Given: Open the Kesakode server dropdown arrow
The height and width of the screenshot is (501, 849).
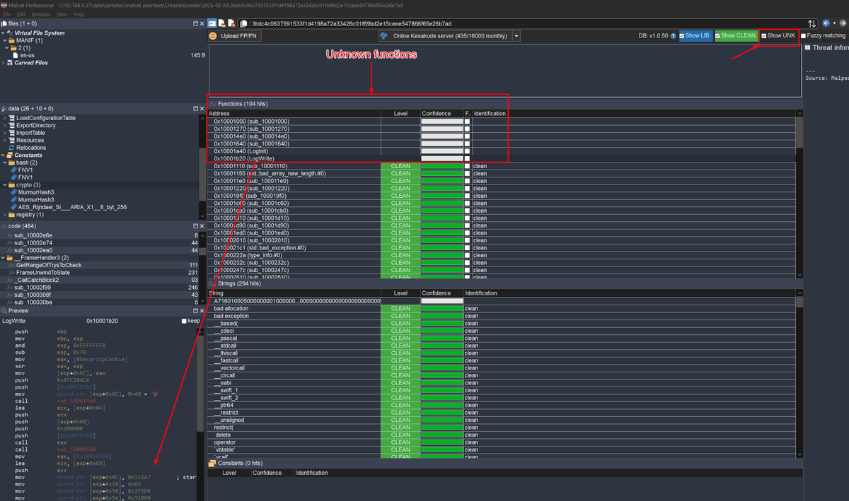Looking at the screenshot, I should pos(516,36).
